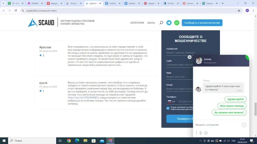This screenshot has width=257, height=144.
Task: Switch to the Home tab
Action: click(x=74, y=3)
